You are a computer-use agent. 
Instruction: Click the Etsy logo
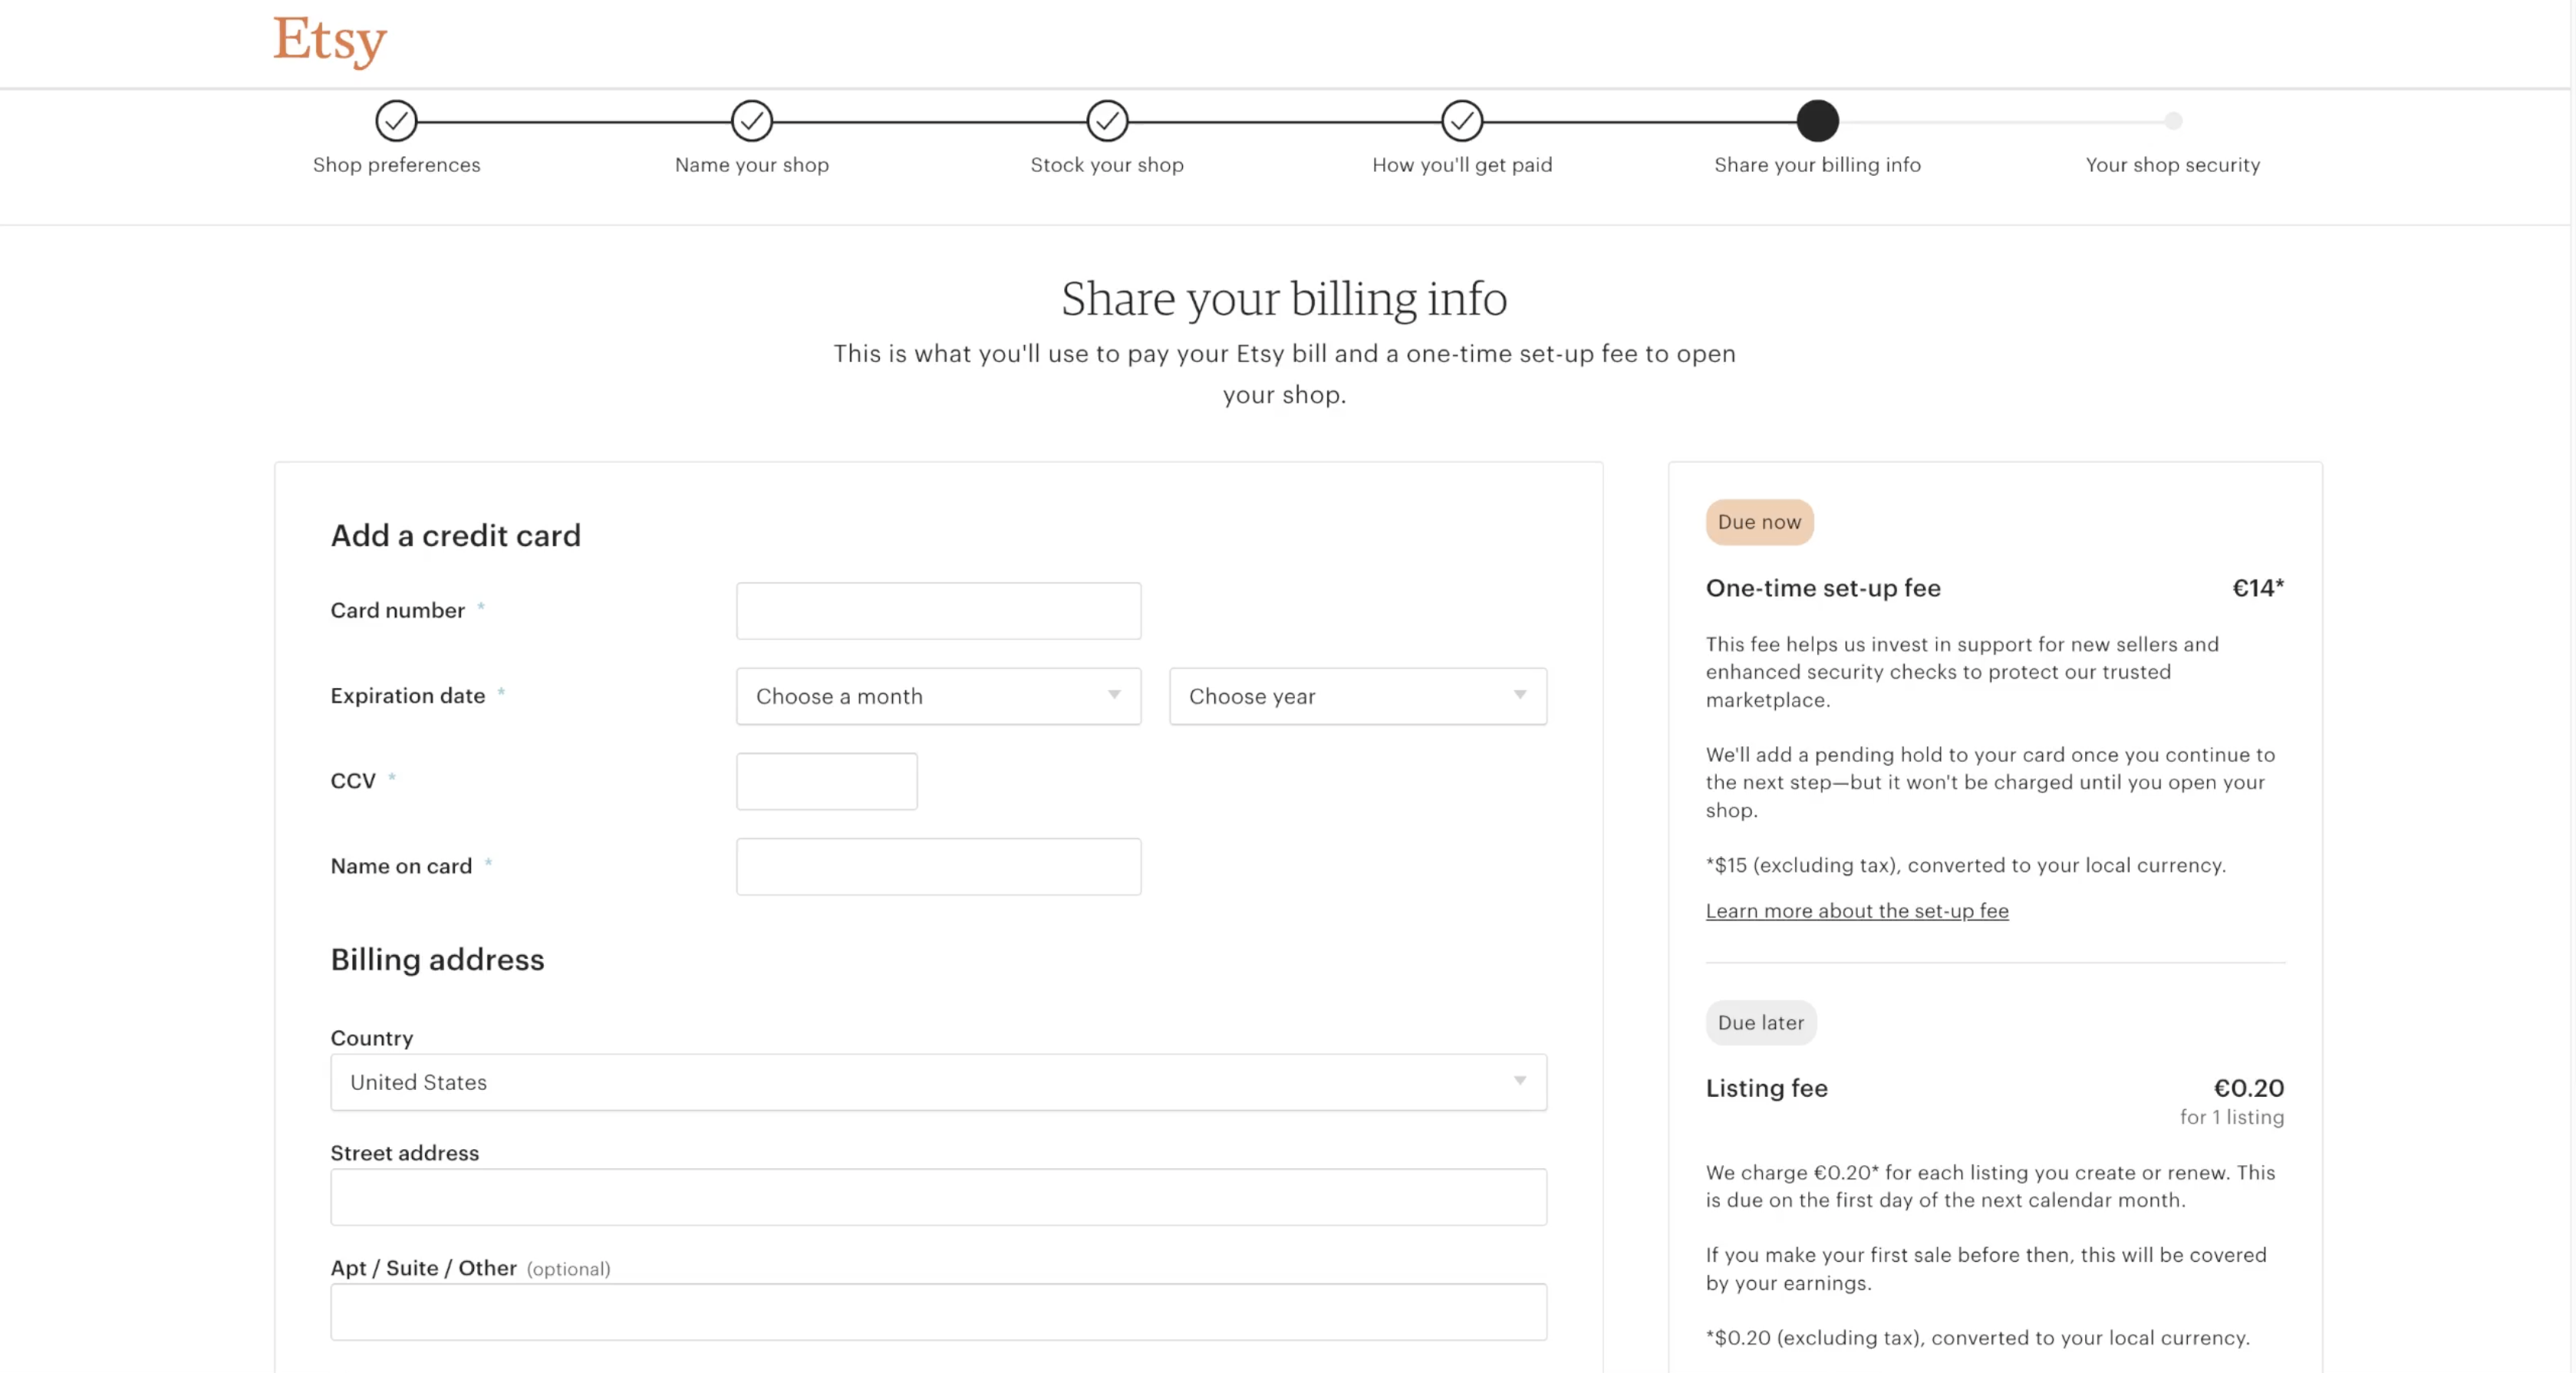coord(330,41)
